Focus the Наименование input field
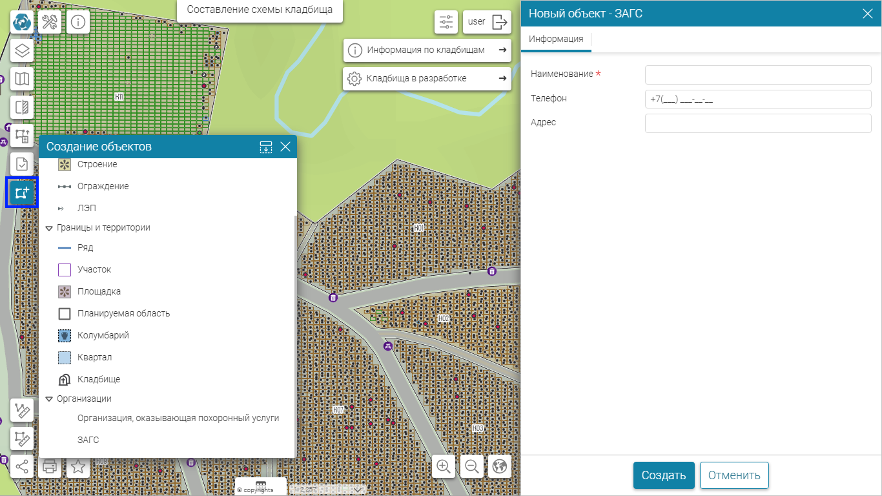This screenshot has width=882, height=496. click(758, 74)
